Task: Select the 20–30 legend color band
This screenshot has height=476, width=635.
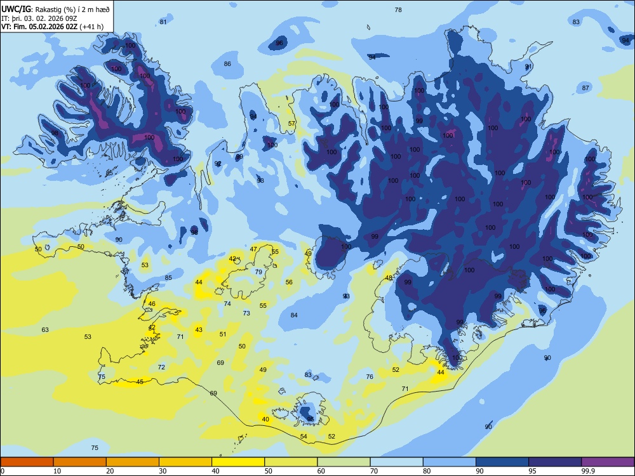Action: [x=133, y=462]
